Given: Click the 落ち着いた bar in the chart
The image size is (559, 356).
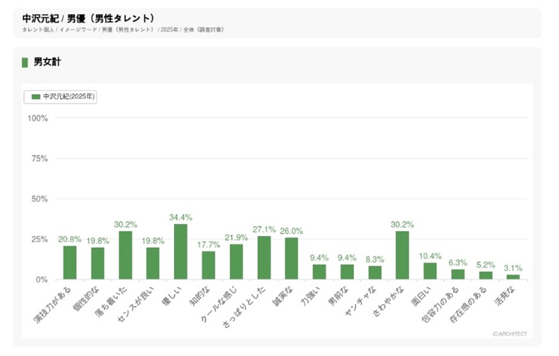Looking at the screenshot, I should pyautogui.click(x=125, y=255).
